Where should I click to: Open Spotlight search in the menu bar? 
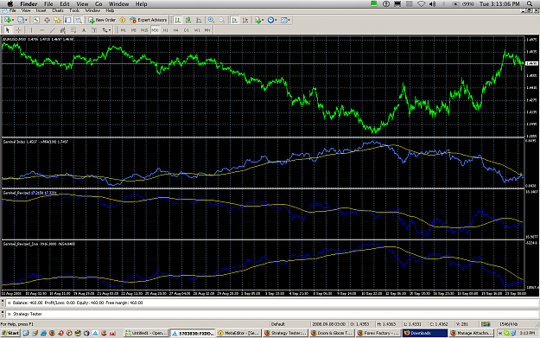[530, 3]
